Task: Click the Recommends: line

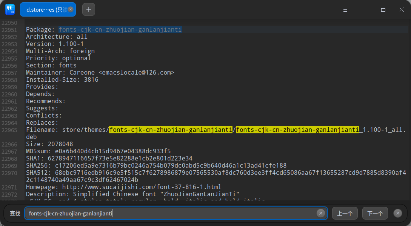Action: point(46,101)
